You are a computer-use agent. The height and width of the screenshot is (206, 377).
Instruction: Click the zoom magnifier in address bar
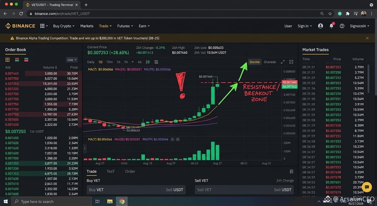pyautogui.click(x=322, y=13)
